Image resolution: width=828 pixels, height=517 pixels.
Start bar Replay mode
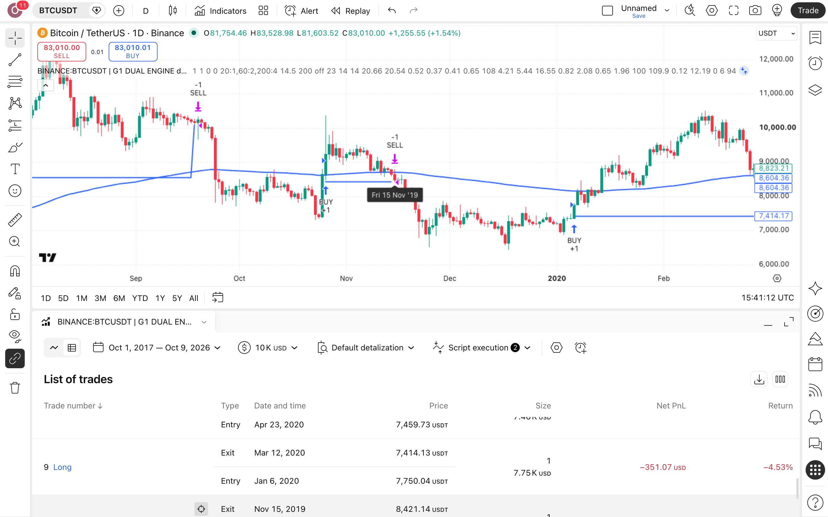351,11
